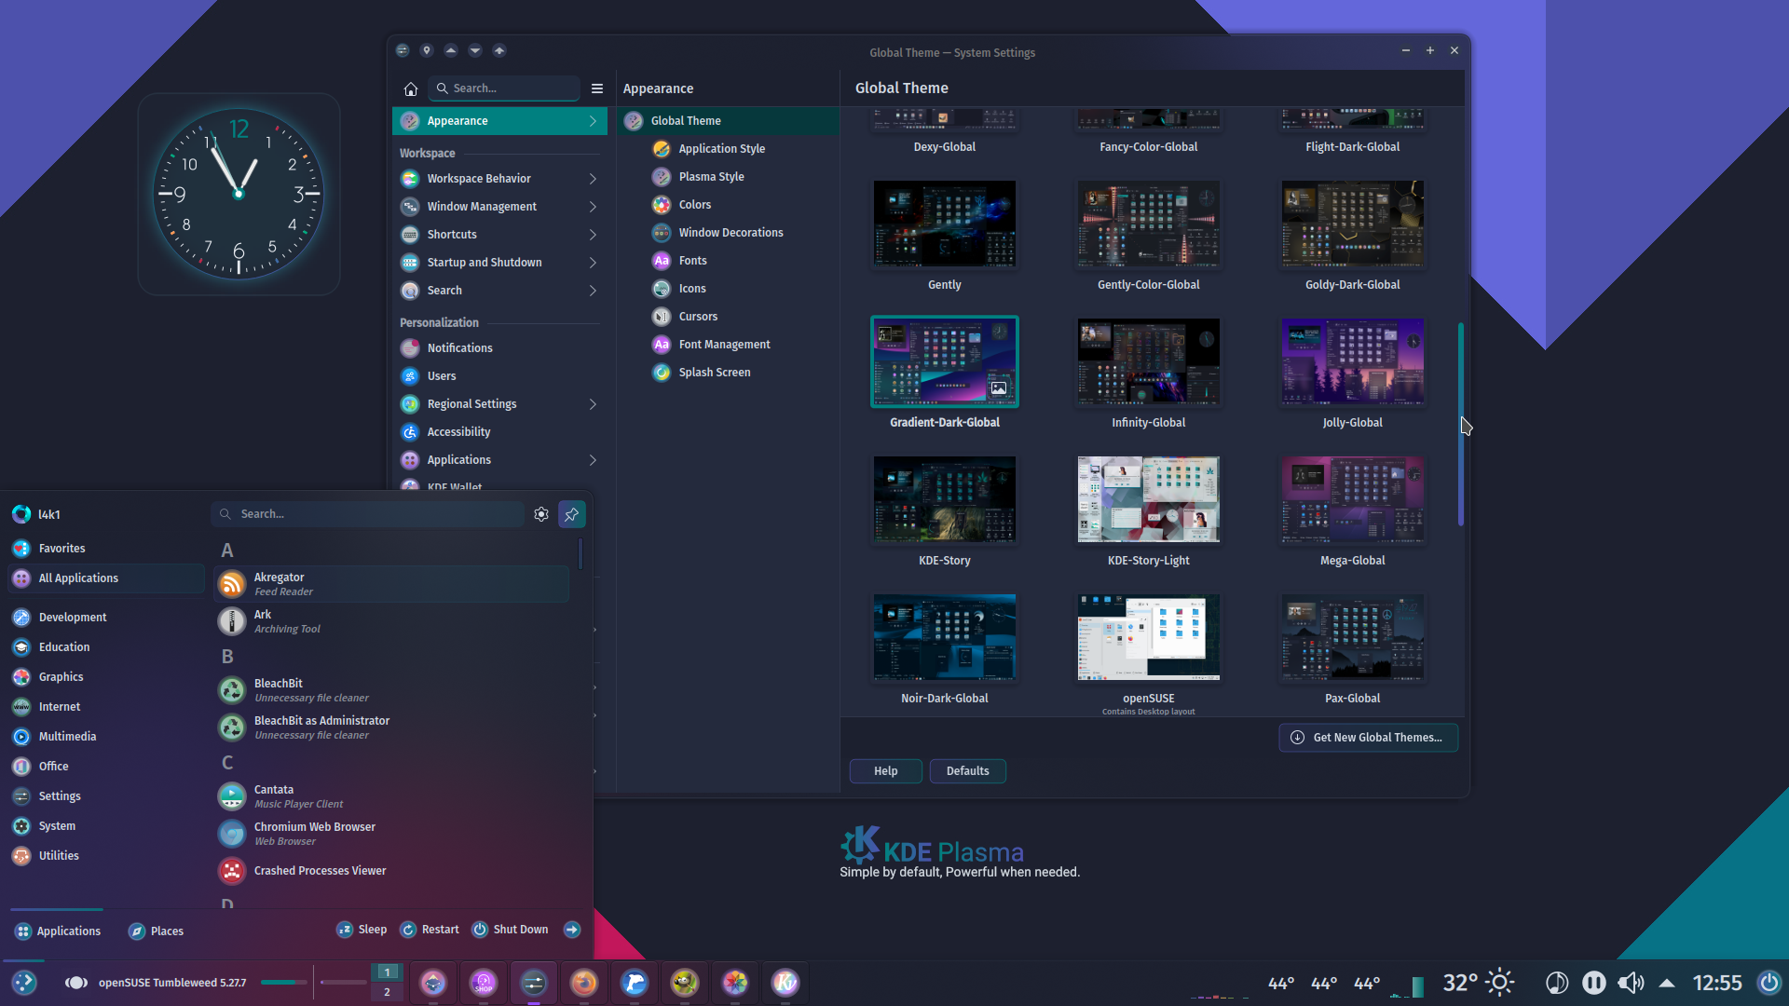Click Sleep in the launcher

coord(362,930)
